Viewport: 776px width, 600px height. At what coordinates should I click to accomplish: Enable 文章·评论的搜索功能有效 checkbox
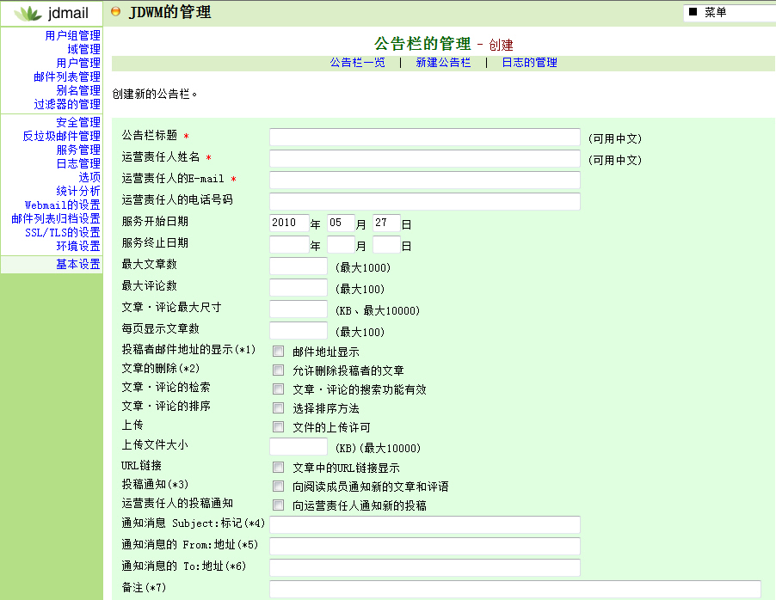point(279,389)
